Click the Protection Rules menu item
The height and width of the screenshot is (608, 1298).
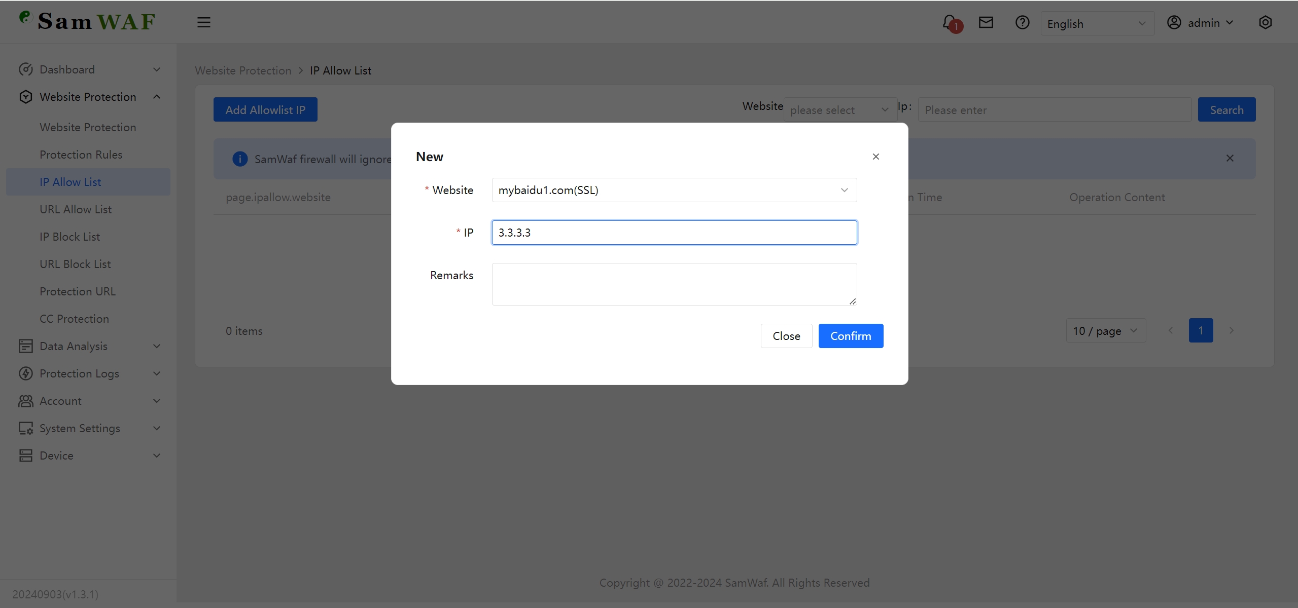coord(81,154)
